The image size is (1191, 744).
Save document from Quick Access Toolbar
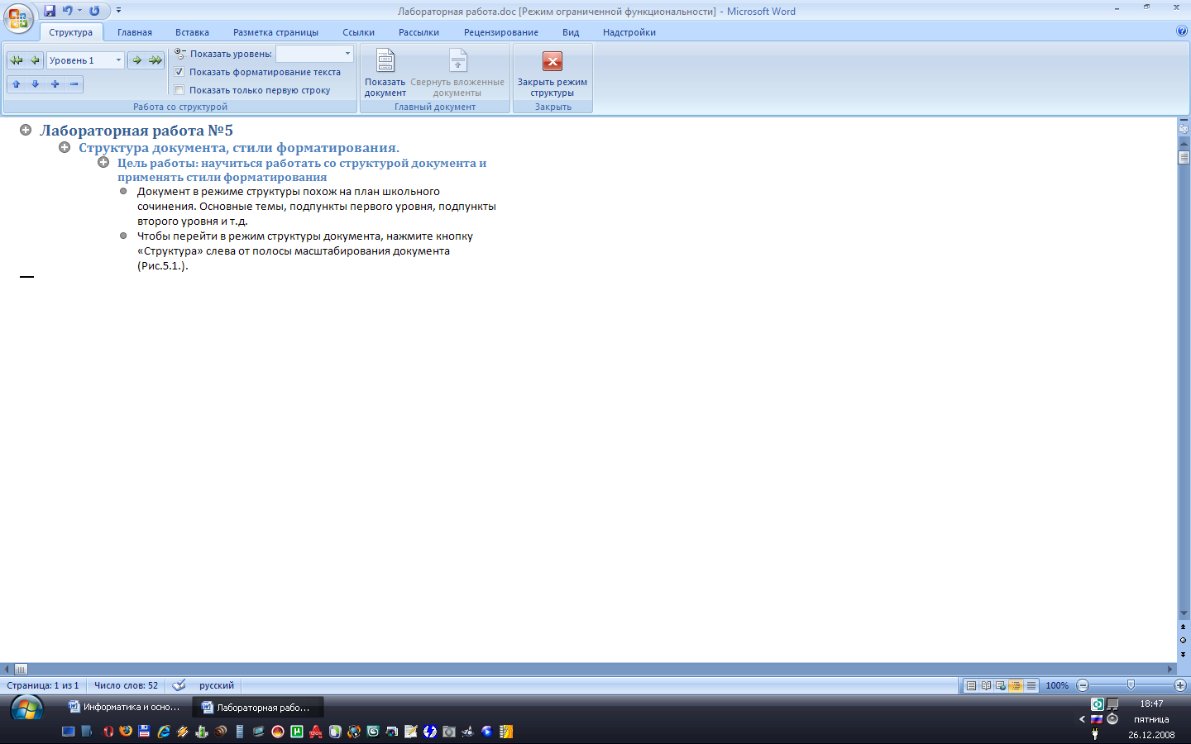point(50,11)
